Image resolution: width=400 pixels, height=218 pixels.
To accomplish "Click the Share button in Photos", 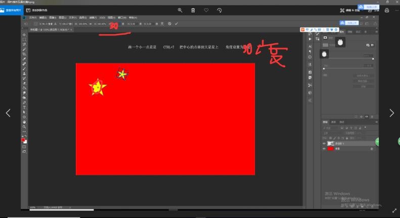I will tap(374, 10).
